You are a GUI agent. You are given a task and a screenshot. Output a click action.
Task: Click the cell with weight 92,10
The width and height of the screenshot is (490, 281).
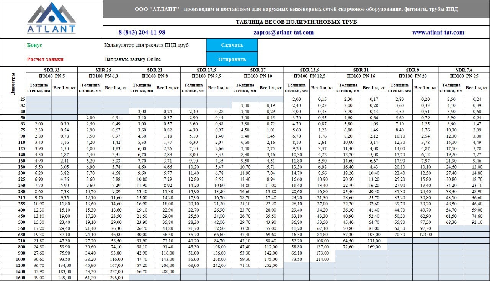477,222
